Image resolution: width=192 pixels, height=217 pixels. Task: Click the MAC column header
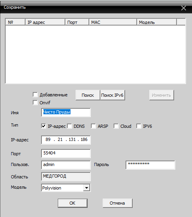[x=113, y=22]
